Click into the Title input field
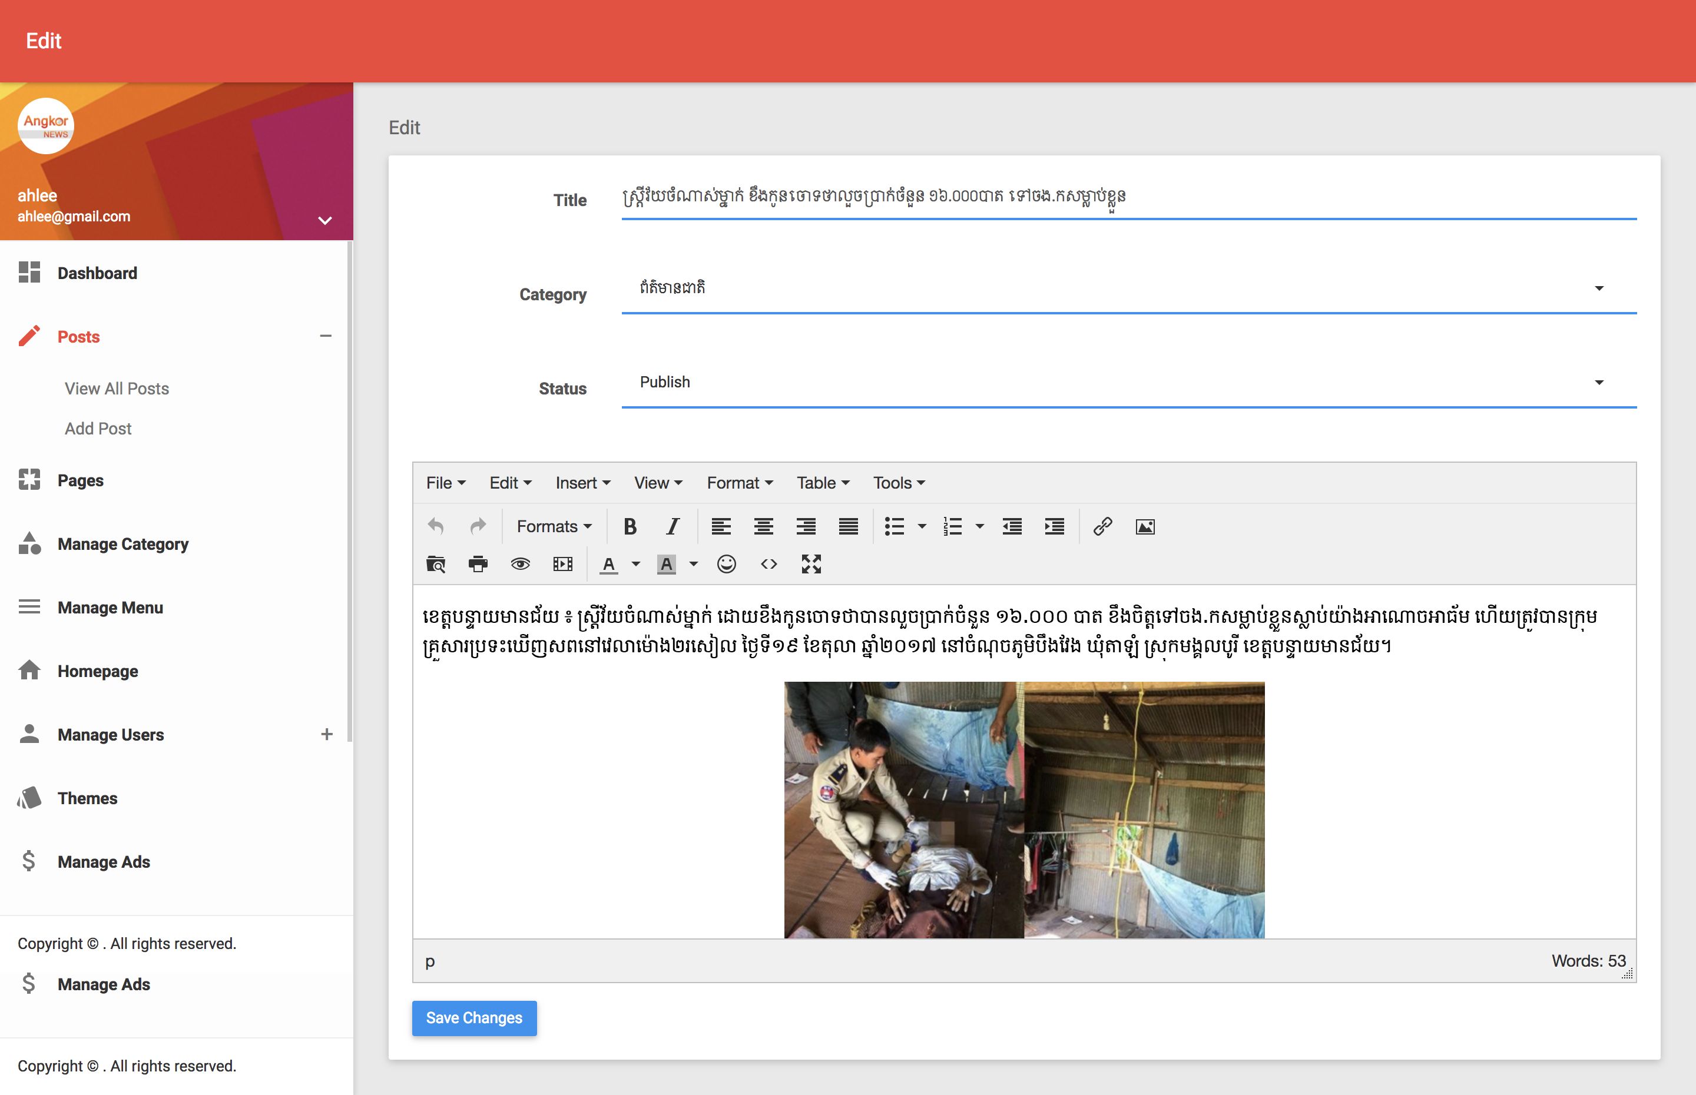Image resolution: width=1696 pixels, height=1095 pixels. 1128,198
